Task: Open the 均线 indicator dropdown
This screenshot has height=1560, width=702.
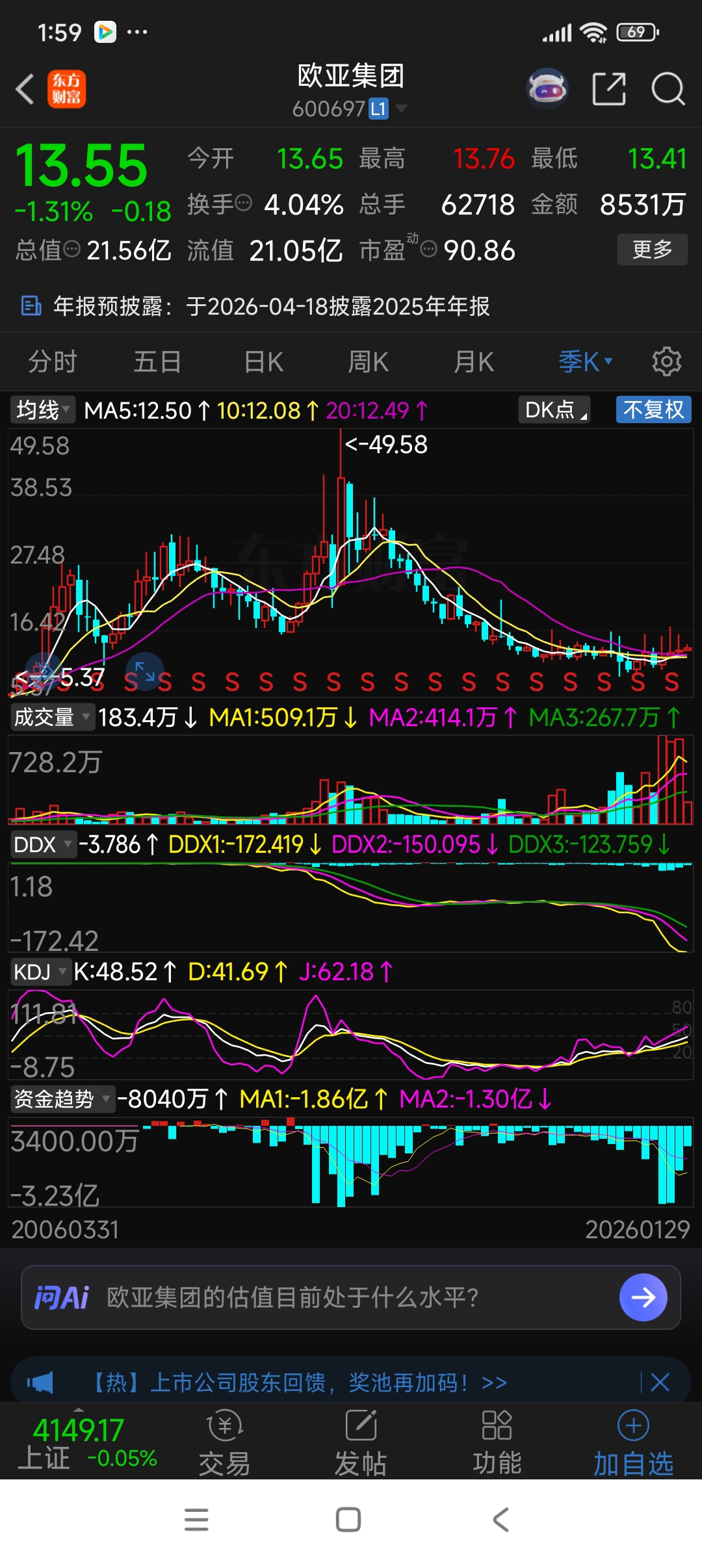Action: point(43,409)
